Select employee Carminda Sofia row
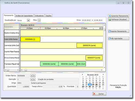This screenshot has height=101, width=135. tap(12, 45)
